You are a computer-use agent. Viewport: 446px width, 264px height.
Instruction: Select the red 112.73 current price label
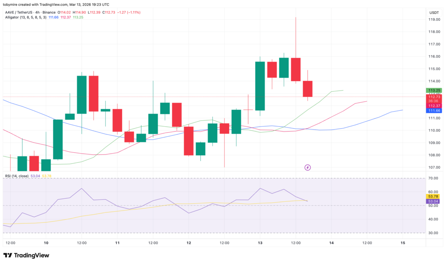click(x=434, y=97)
